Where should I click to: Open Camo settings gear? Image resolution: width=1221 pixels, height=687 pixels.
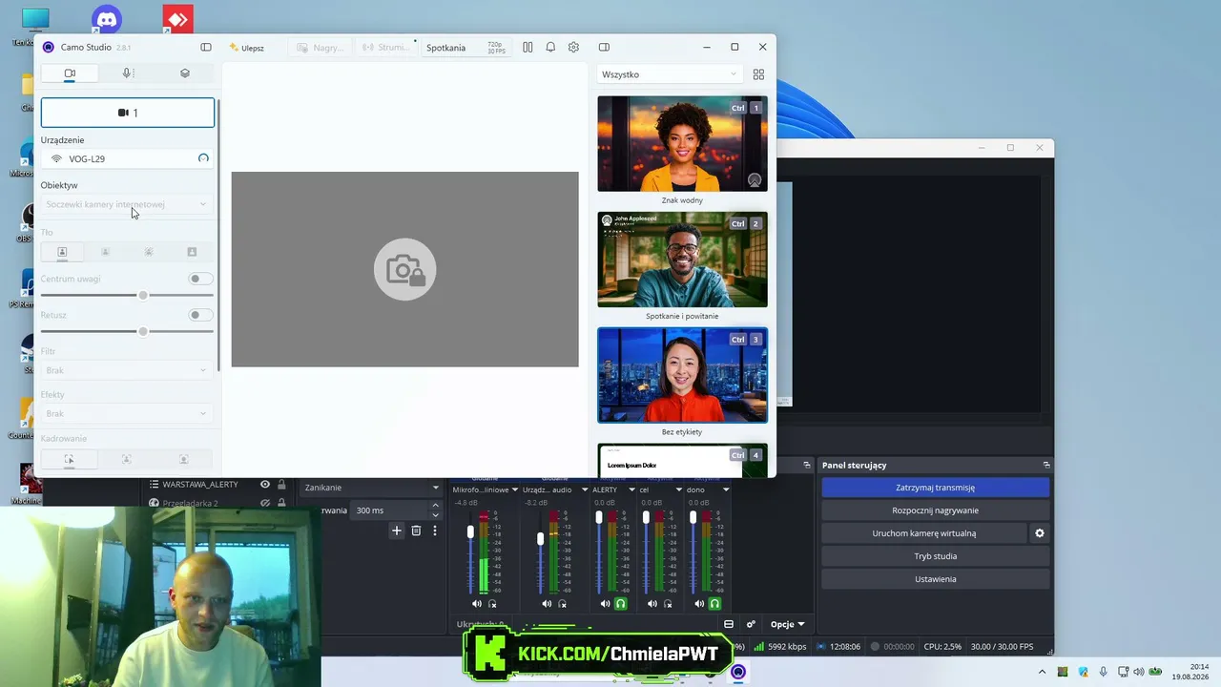pos(573,47)
